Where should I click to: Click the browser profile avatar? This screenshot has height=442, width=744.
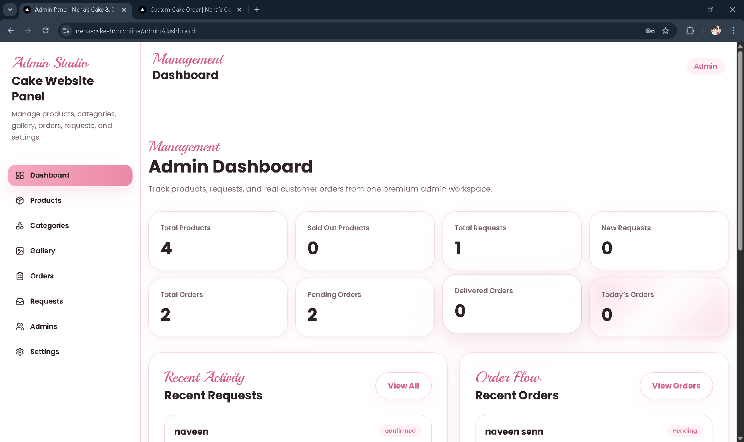click(716, 31)
